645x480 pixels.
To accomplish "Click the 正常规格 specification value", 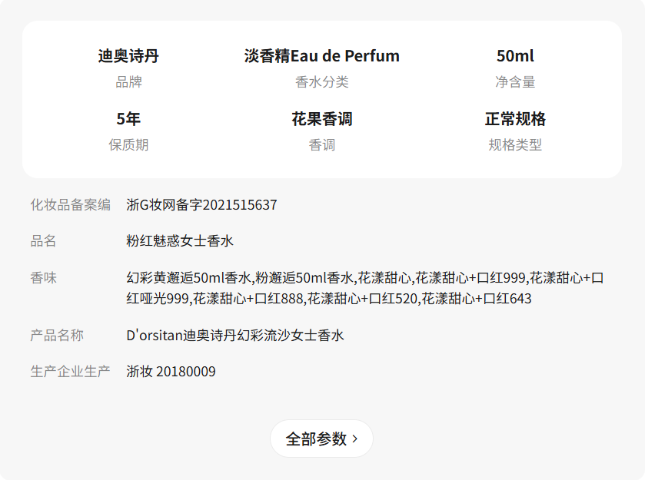I will [x=515, y=119].
